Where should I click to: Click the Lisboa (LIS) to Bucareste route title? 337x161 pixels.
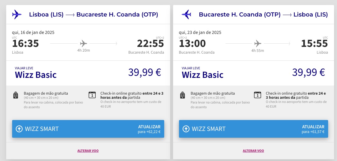[x=94, y=15]
